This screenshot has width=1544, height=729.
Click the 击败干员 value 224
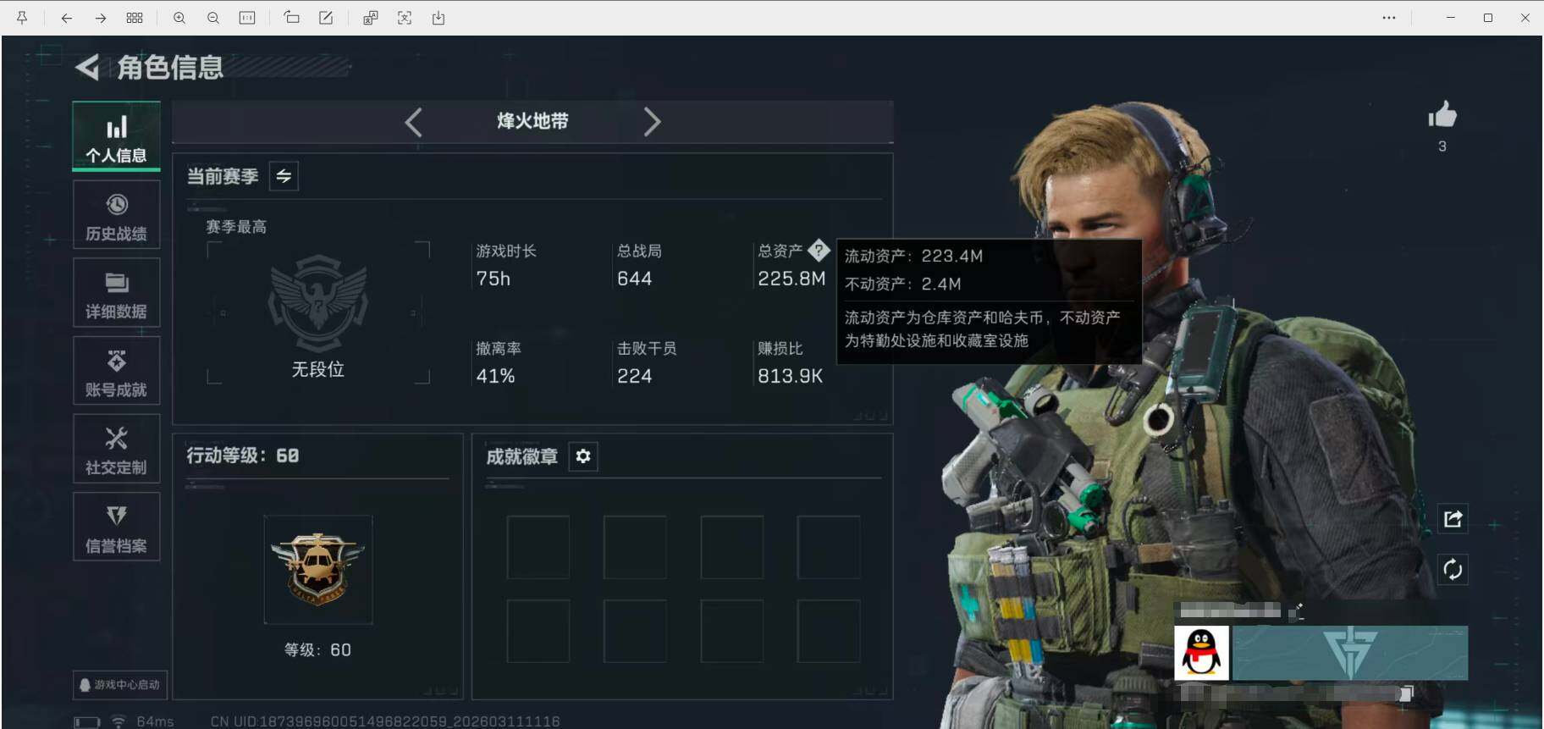(634, 376)
